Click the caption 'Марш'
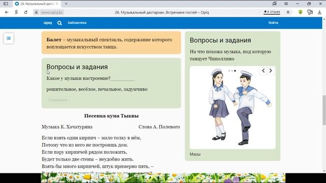This screenshot has width=326, height=183. pos(195,154)
